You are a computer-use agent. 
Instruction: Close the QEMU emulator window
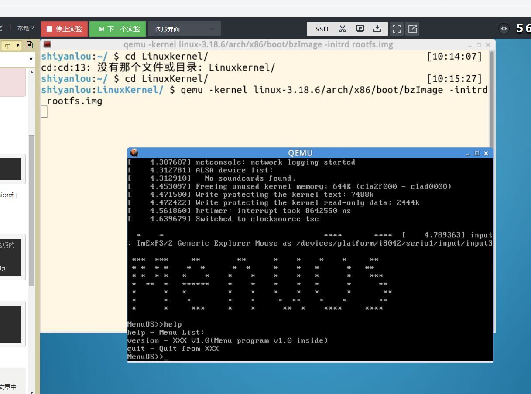pyautogui.click(x=486, y=153)
